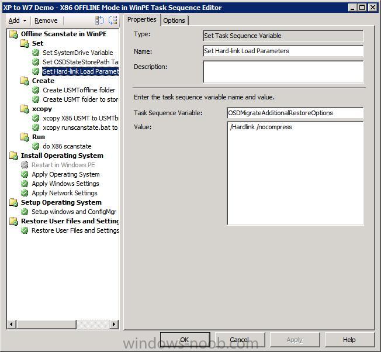Click the xcopy group folder icon
The width and height of the screenshot is (381, 352).
point(25,109)
